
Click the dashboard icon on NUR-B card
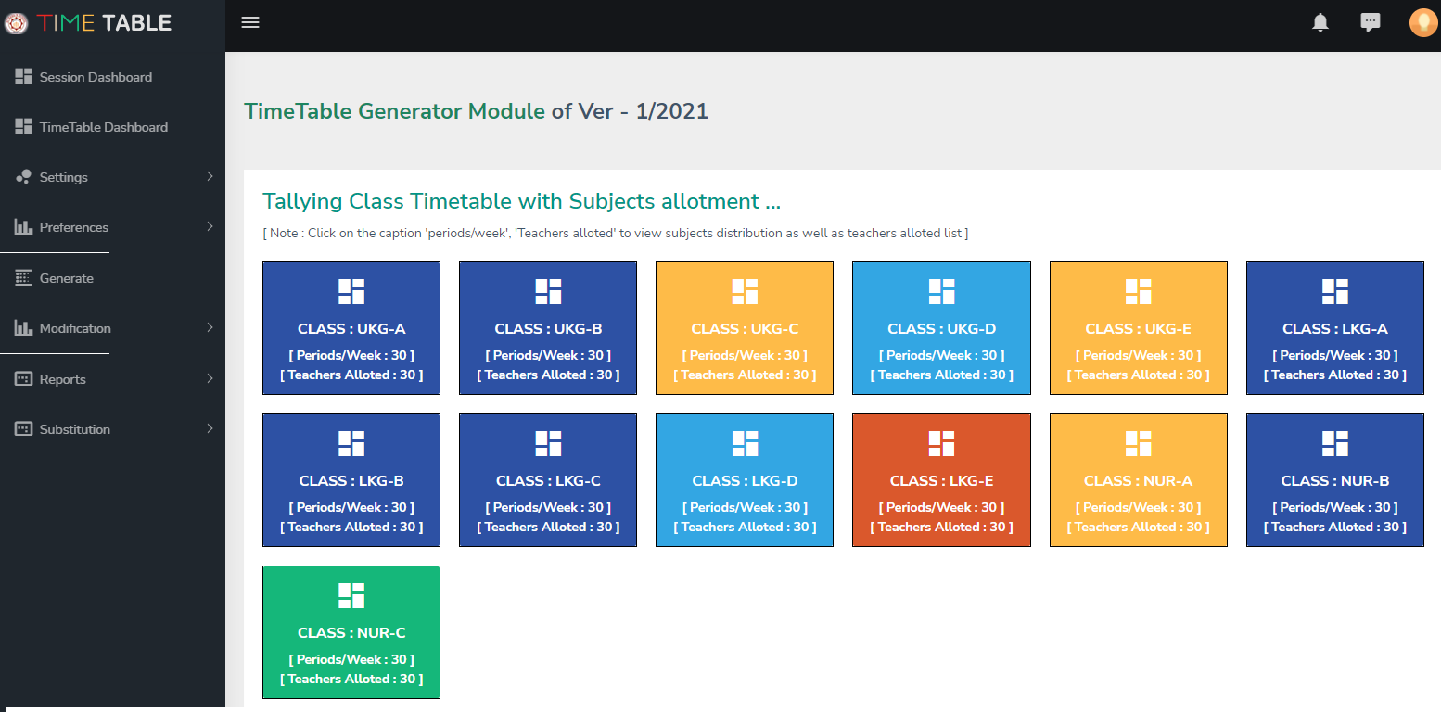pyautogui.click(x=1334, y=443)
